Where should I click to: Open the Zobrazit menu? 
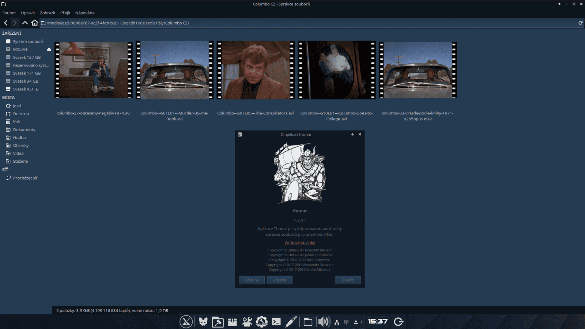48,13
